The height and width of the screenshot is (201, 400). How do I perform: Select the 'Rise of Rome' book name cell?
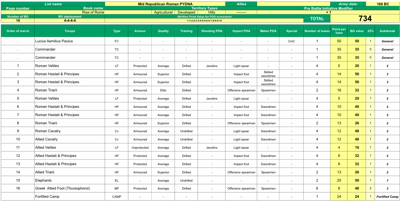pos(93,12)
